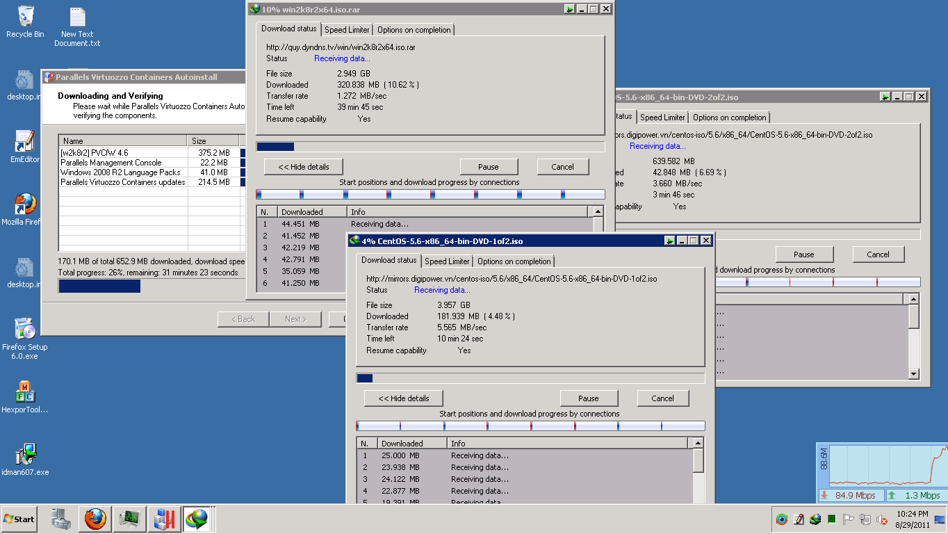Select the EmEditor desktop shortcut
This screenshot has height=534, width=948.
(25, 147)
